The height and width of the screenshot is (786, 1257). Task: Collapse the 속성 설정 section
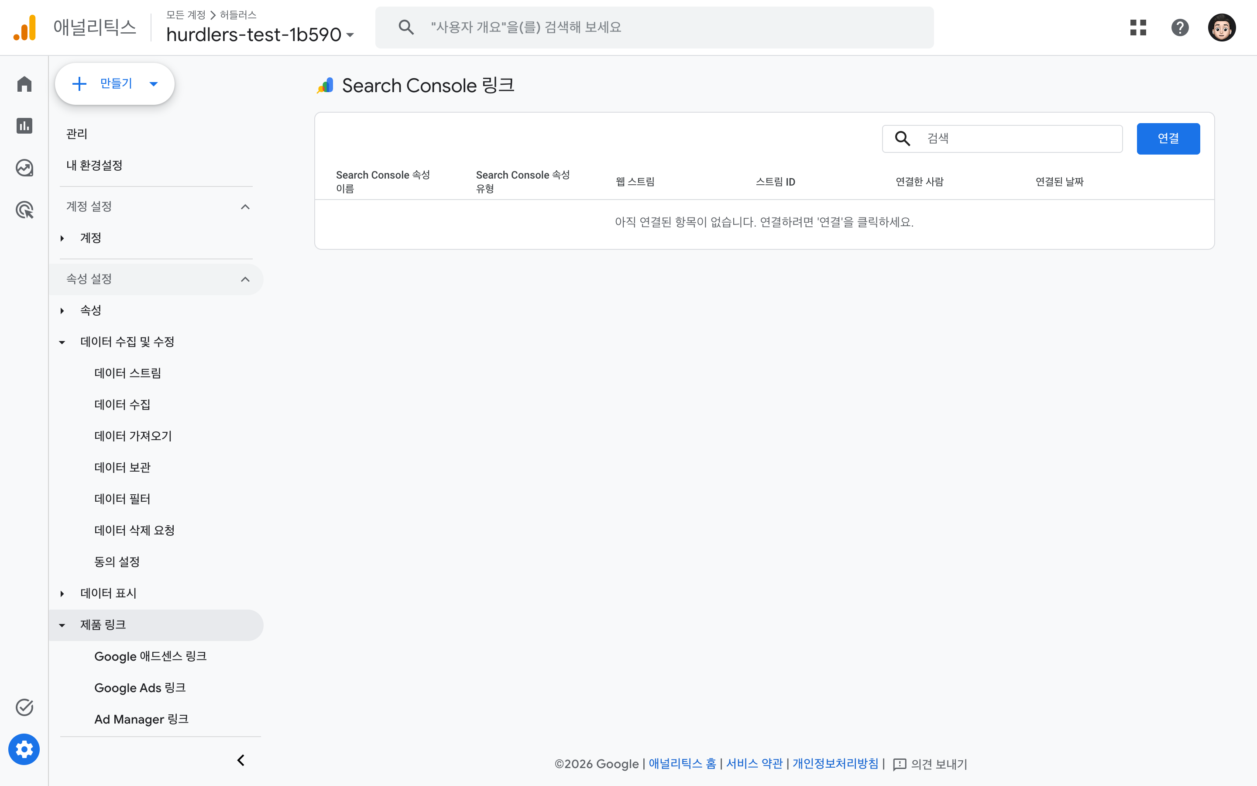click(245, 279)
